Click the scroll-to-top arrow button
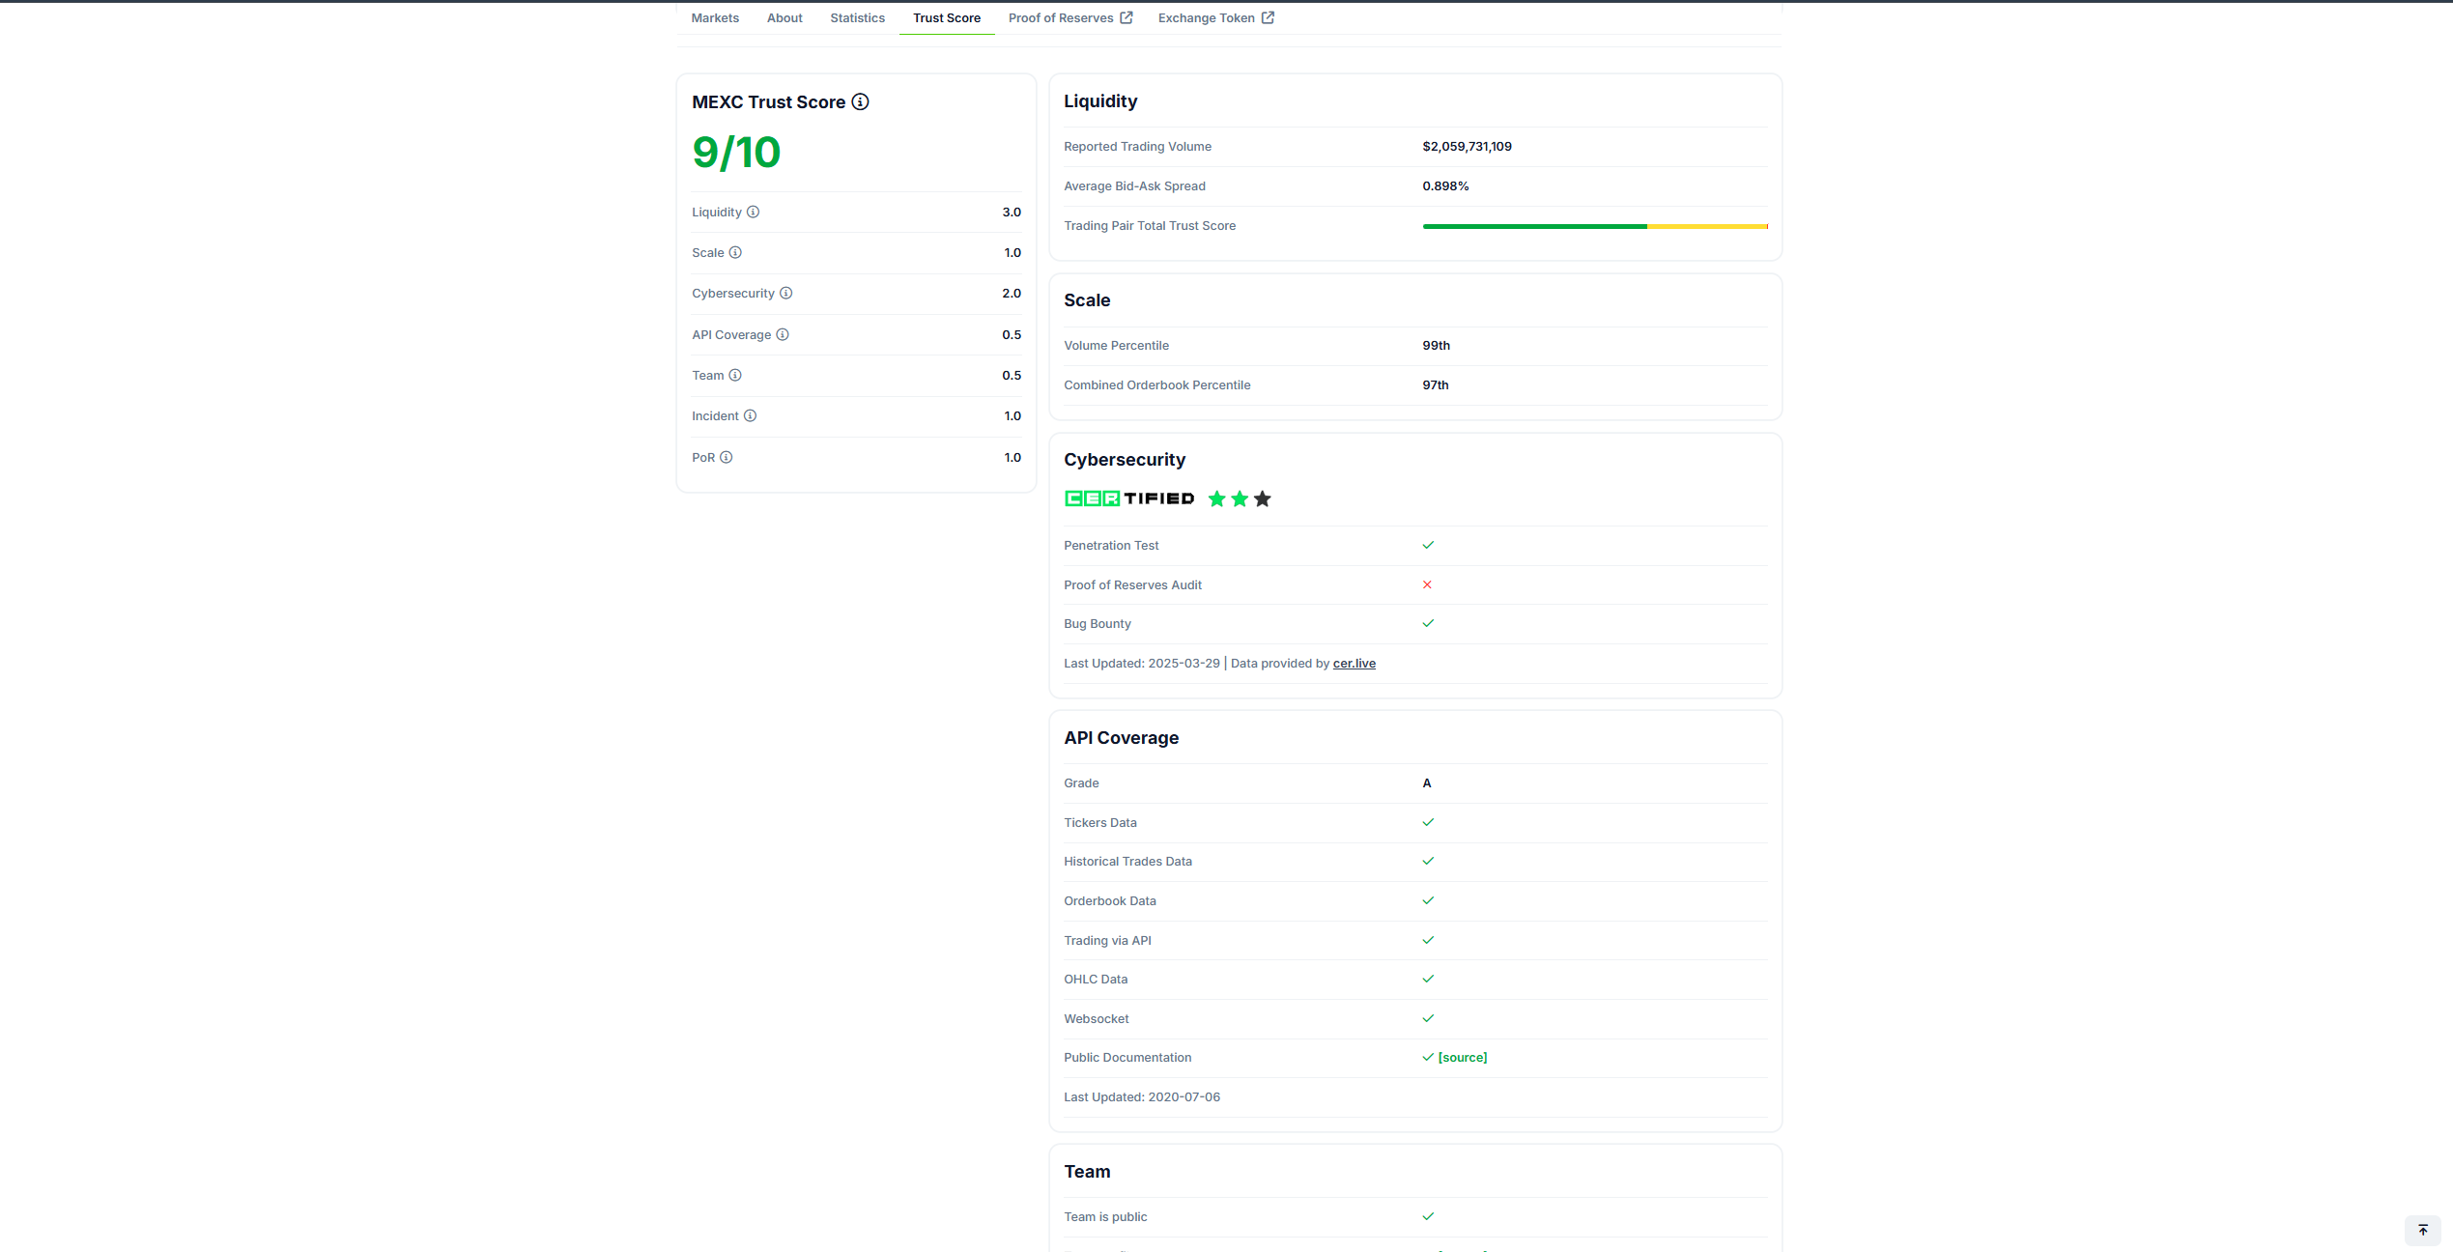This screenshot has width=2453, height=1252. click(x=2422, y=1230)
